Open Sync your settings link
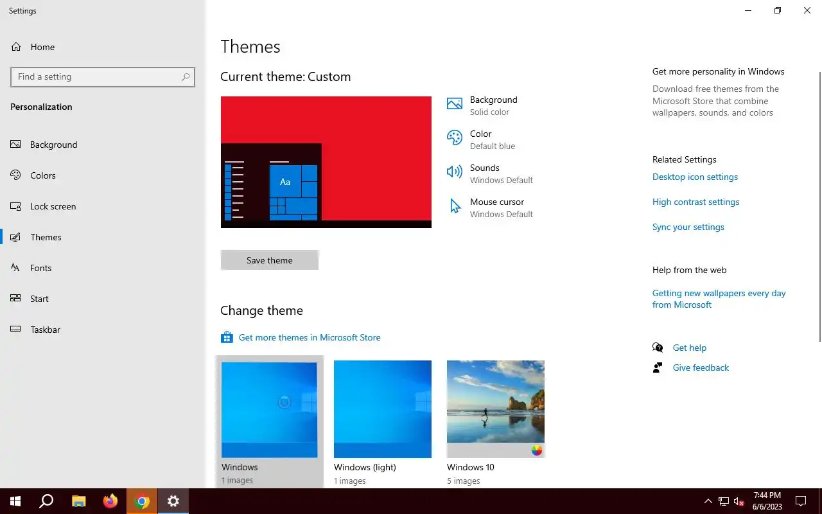The height and width of the screenshot is (514, 822). click(688, 227)
